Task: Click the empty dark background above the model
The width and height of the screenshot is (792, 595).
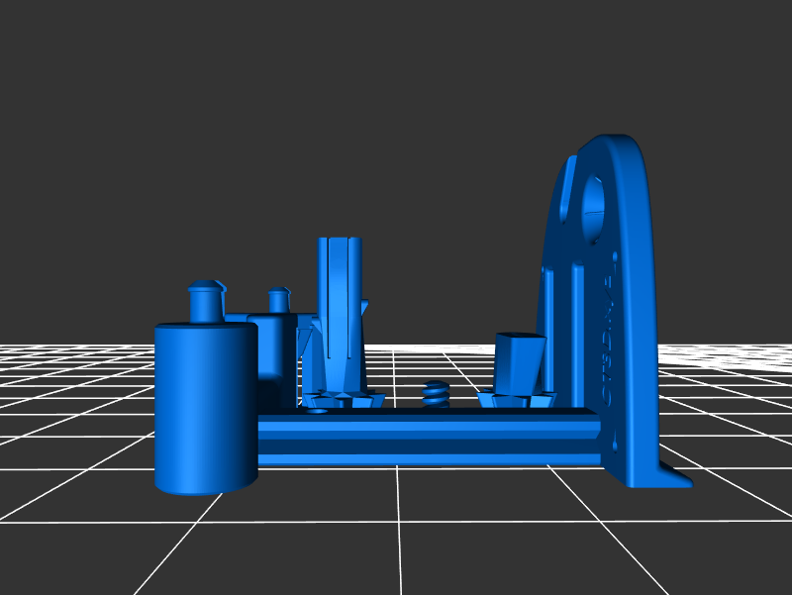Action: 297,99
